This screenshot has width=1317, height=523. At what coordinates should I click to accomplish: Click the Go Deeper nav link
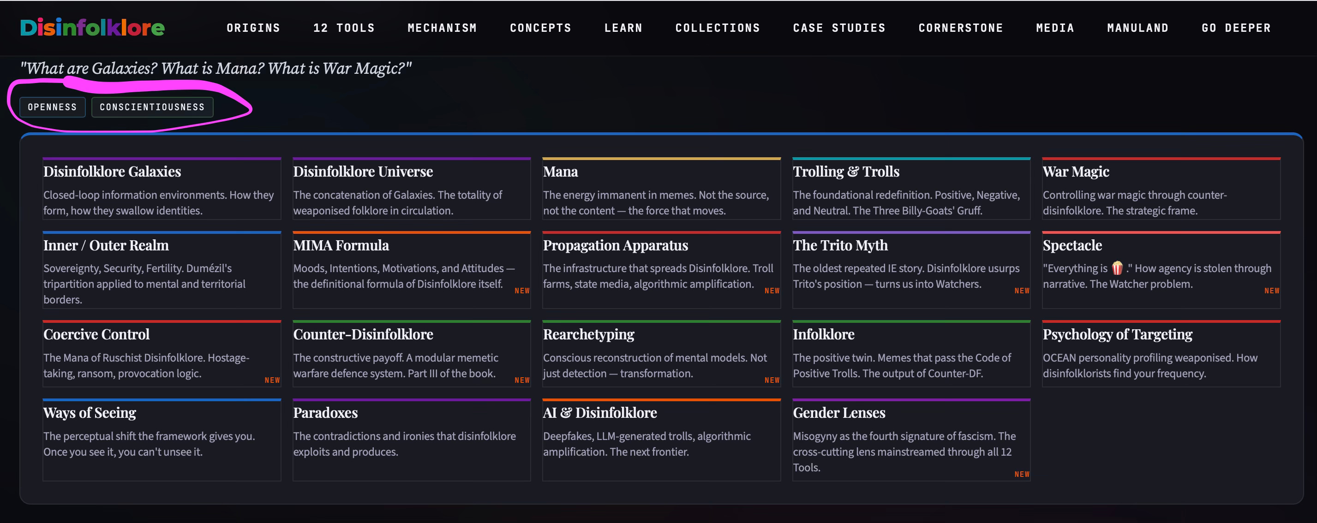coord(1236,28)
